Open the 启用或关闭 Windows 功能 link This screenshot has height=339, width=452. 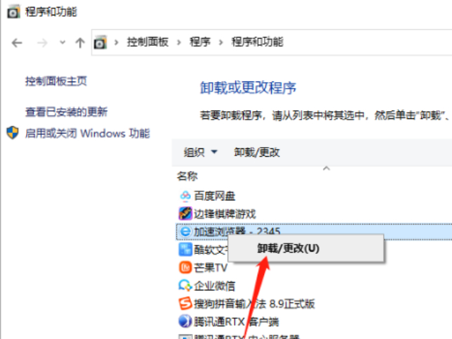point(87,134)
